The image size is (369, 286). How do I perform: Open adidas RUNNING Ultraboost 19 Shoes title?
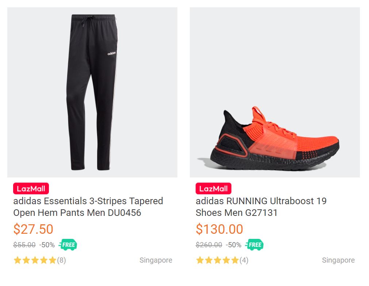pyautogui.click(x=261, y=207)
